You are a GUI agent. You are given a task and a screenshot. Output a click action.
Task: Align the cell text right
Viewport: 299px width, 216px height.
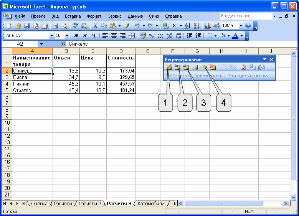pyautogui.click(x=122, y=36)
